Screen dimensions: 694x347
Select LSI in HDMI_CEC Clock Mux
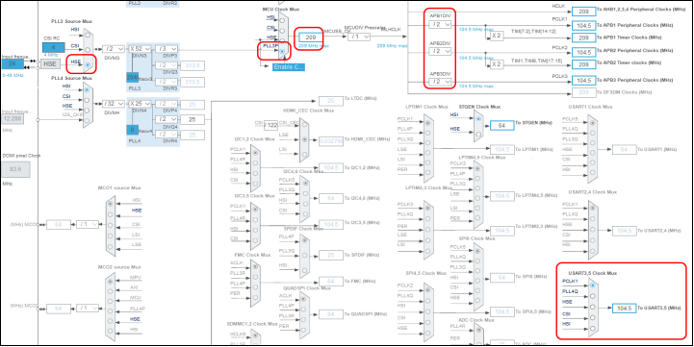304,154
